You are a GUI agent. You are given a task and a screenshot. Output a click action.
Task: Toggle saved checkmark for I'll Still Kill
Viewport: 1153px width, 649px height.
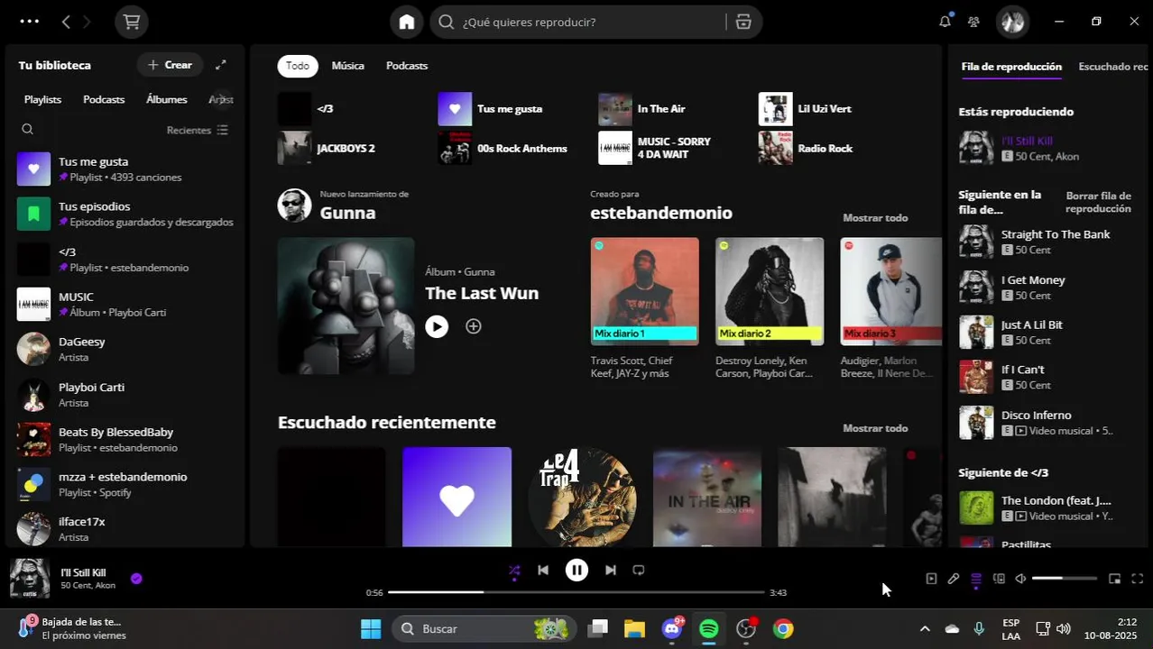136,579
